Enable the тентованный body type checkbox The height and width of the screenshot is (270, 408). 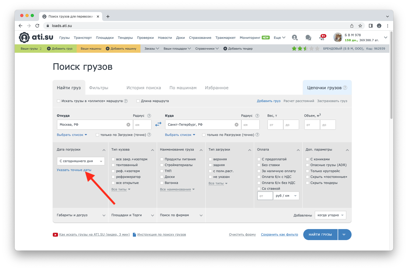(x=113, y=165)
